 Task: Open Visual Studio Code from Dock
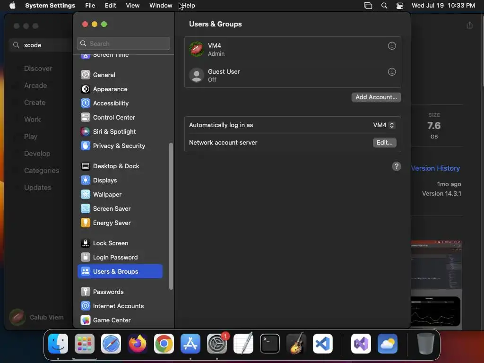click(323, 344)
